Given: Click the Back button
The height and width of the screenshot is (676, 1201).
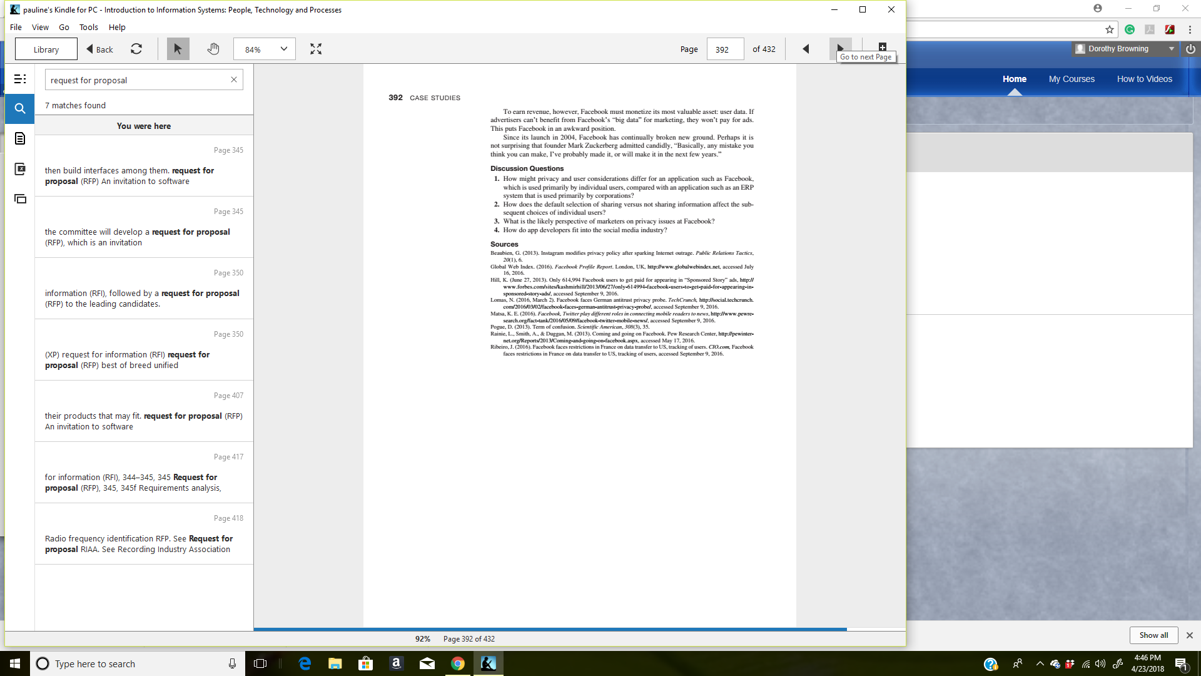Looking at the screenshot, I should click(100, 49).
